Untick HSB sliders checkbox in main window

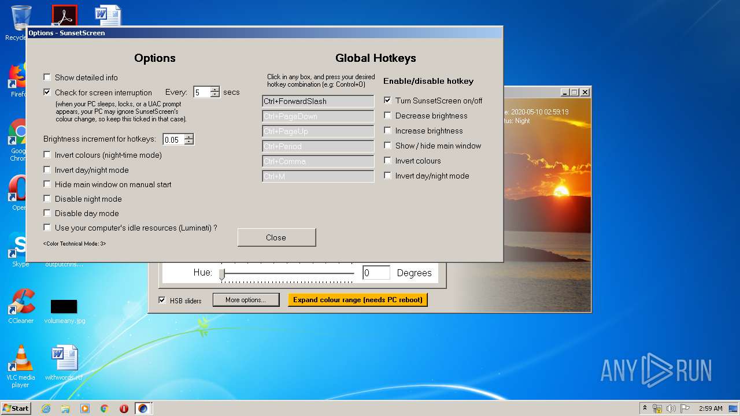pos(162,300)
